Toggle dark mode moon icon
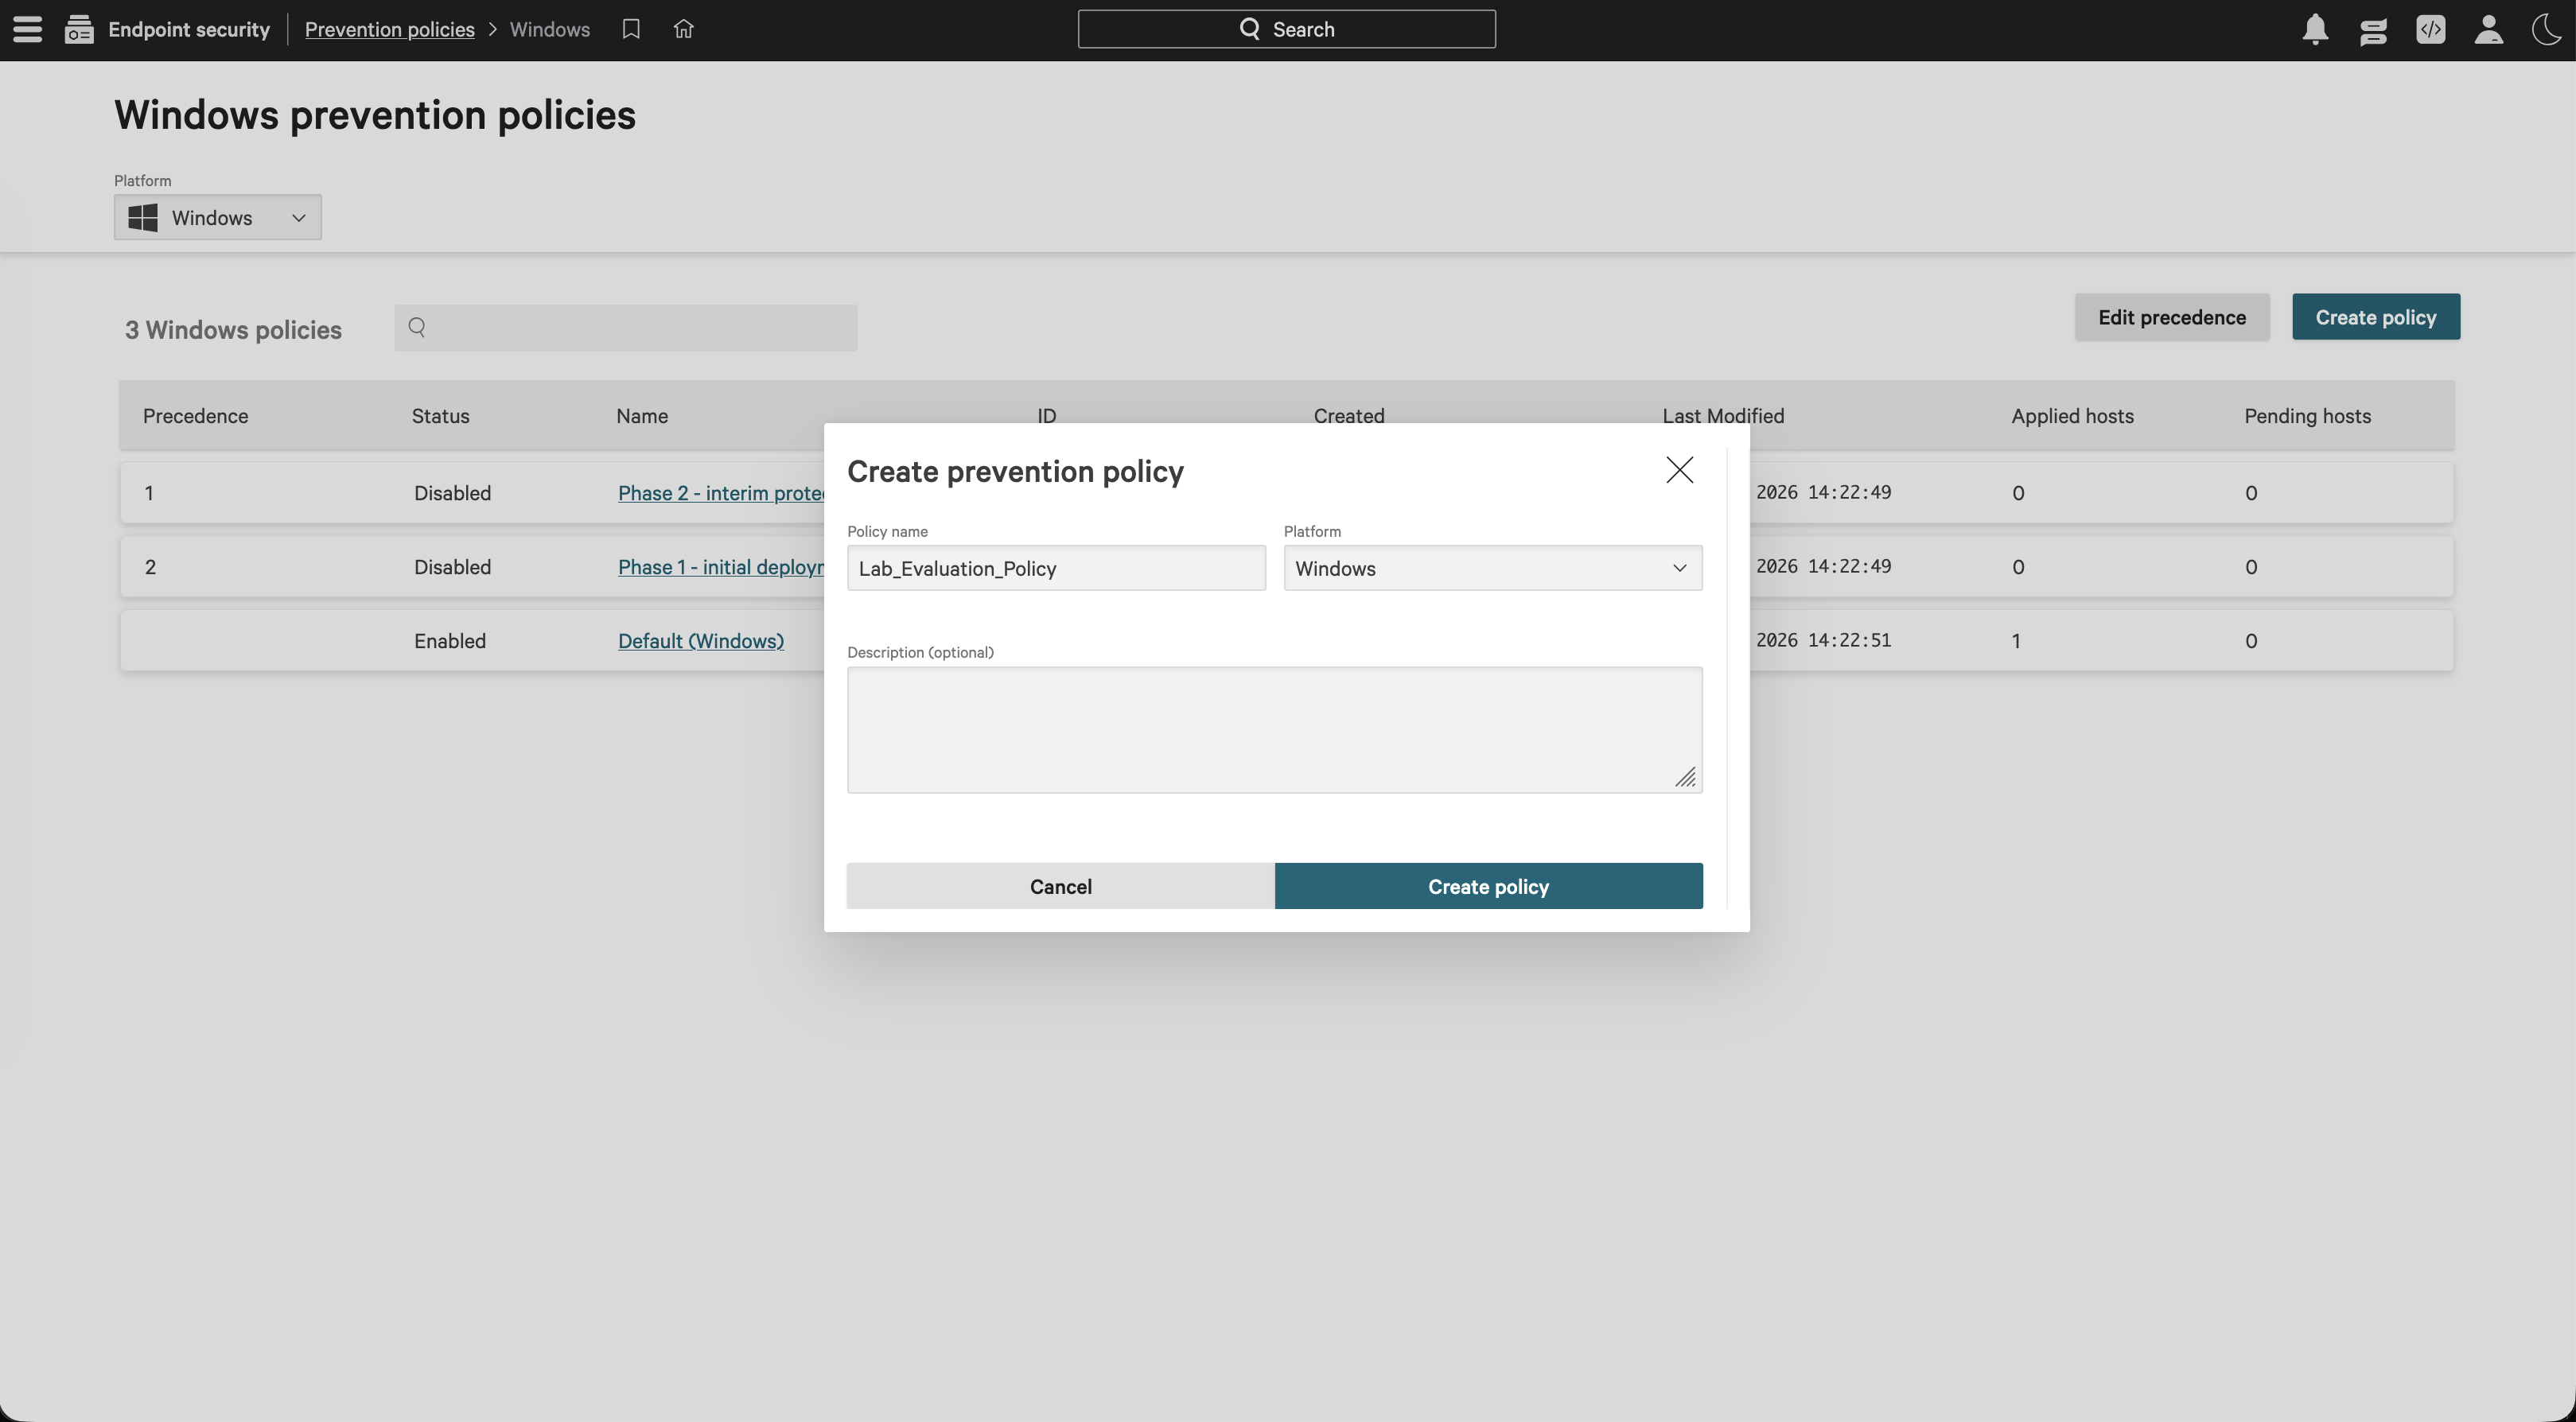 click(x=2546, y=29)
